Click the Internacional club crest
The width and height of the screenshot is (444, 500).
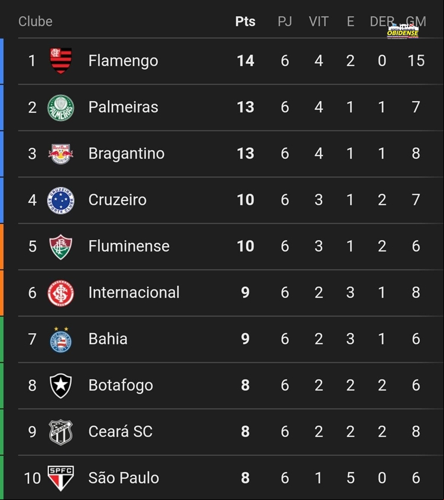[61, 293]
